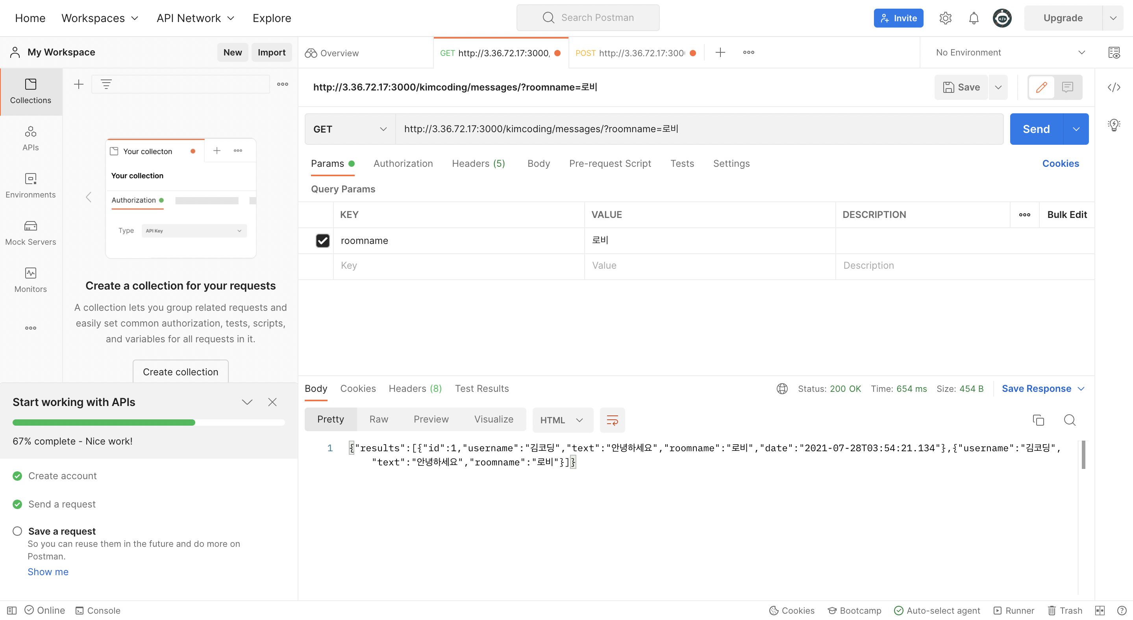Click the blue Send button
Viewport: 1133px width, 620px height.
click(1036, 129)
